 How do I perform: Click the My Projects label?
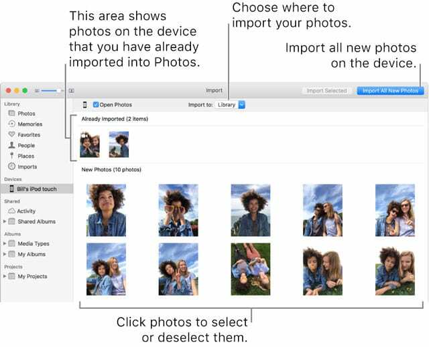32,276
